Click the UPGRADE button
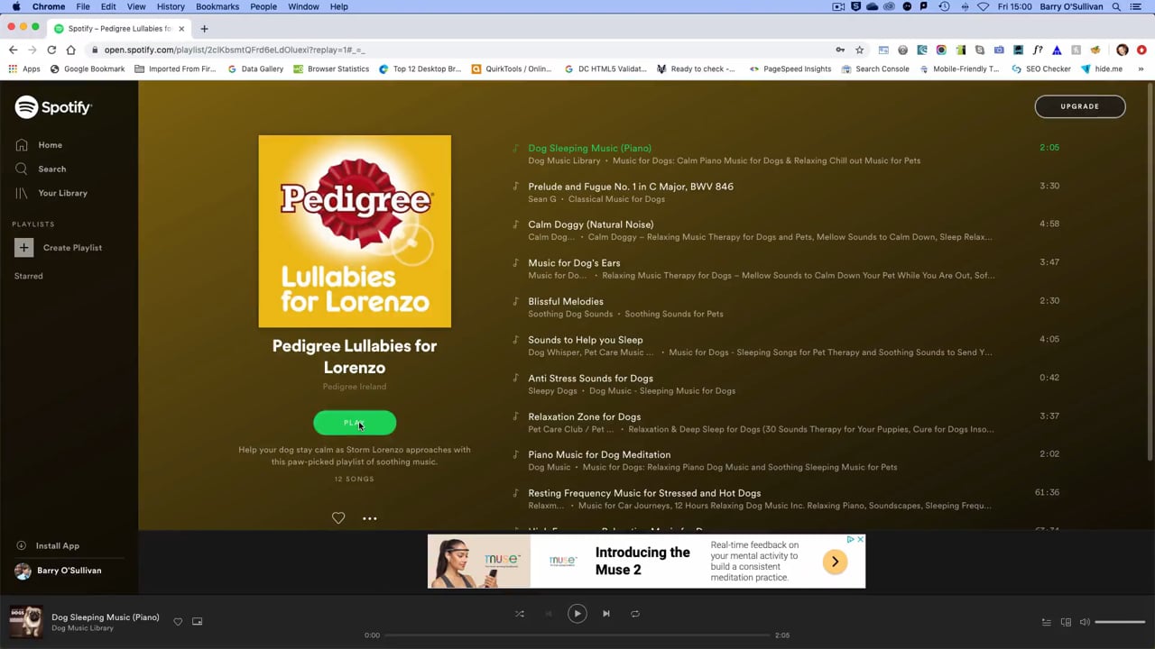 click(1080, 106)
